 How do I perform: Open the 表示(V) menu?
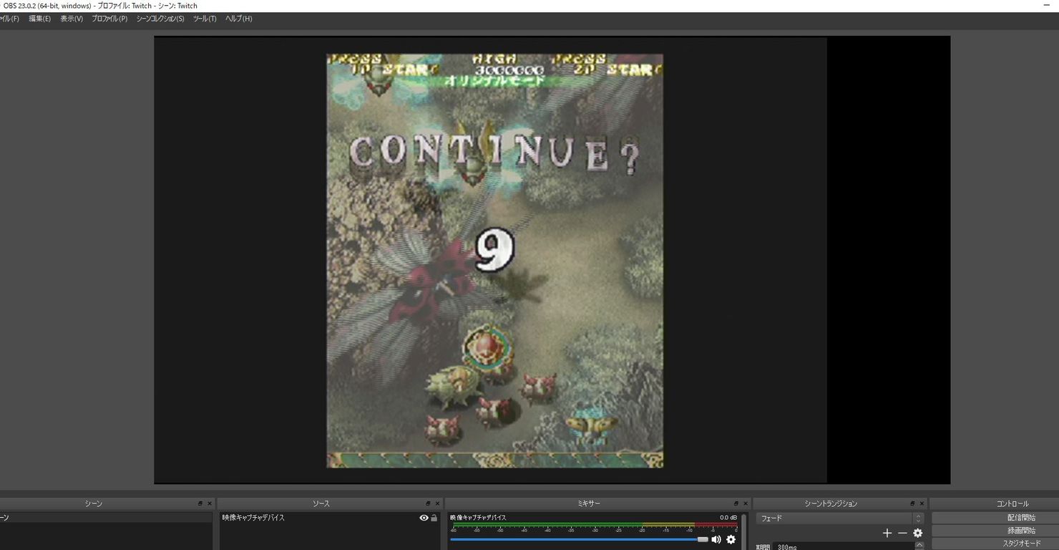72,19
